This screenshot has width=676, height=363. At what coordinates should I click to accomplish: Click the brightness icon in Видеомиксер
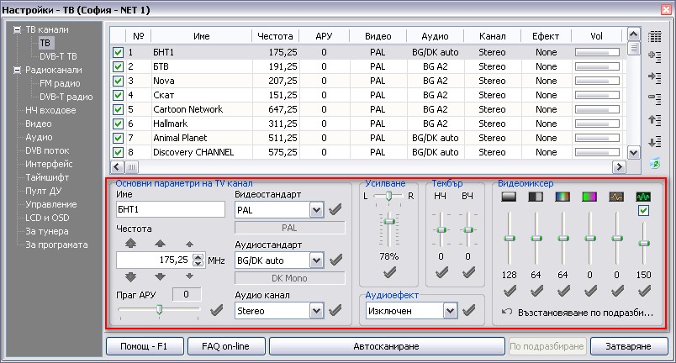tap(509, 197)
